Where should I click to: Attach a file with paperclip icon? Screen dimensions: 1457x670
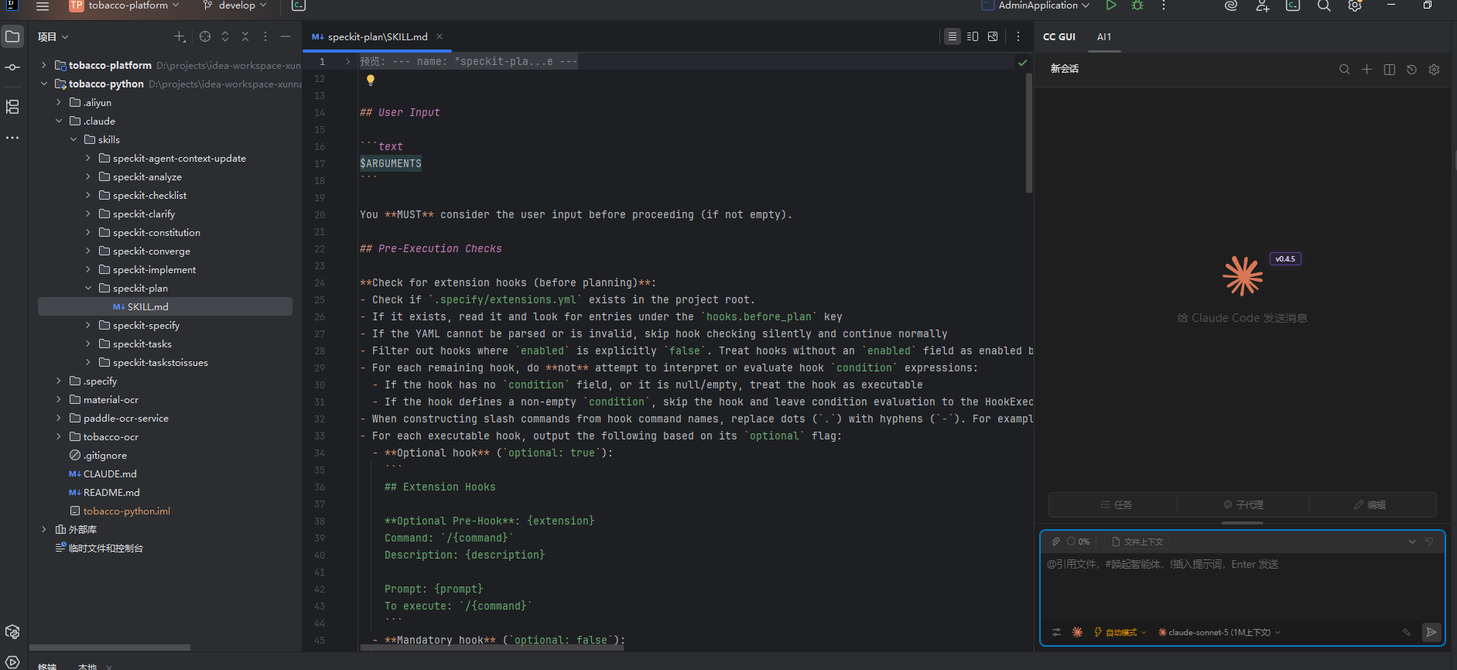[x=1055, y=542]
